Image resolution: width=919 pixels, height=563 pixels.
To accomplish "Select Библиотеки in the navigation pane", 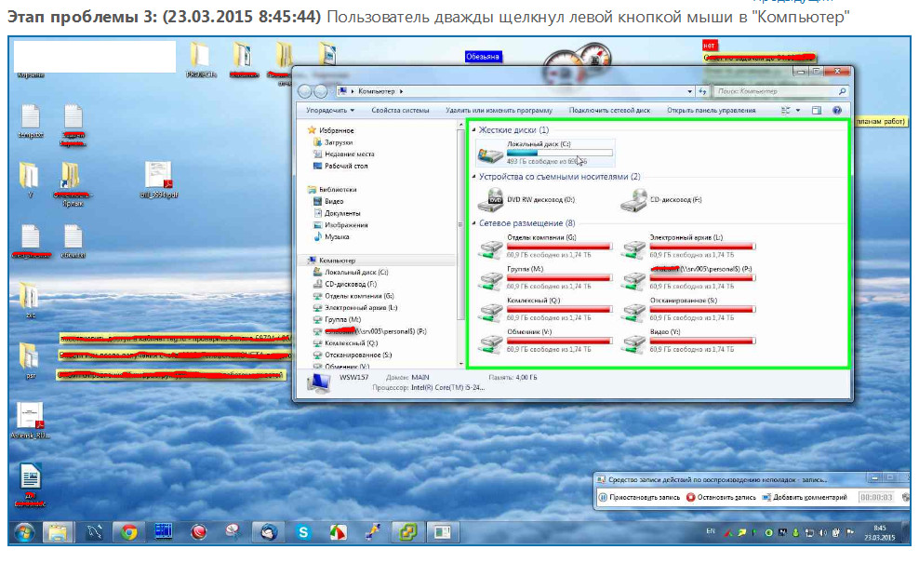I will (x=338, y=190).
